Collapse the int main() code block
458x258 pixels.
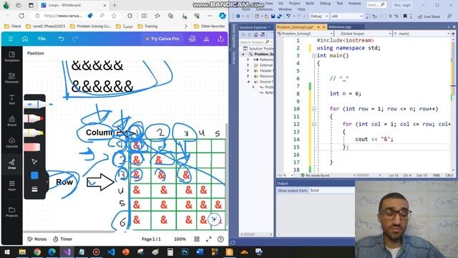coord(314,56)
